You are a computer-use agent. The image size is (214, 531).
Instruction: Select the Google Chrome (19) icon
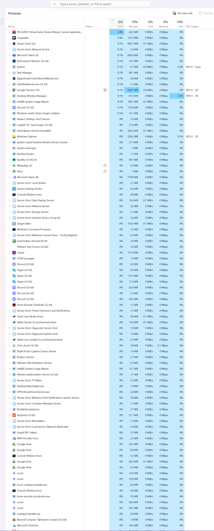pyautogui.click(x=14, y=90)
